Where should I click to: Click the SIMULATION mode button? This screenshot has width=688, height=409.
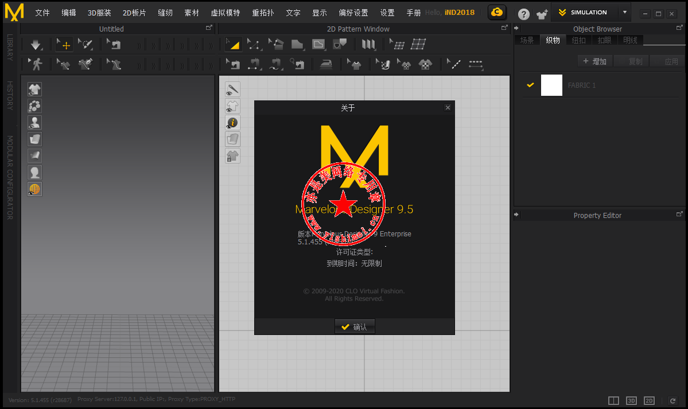584,12
